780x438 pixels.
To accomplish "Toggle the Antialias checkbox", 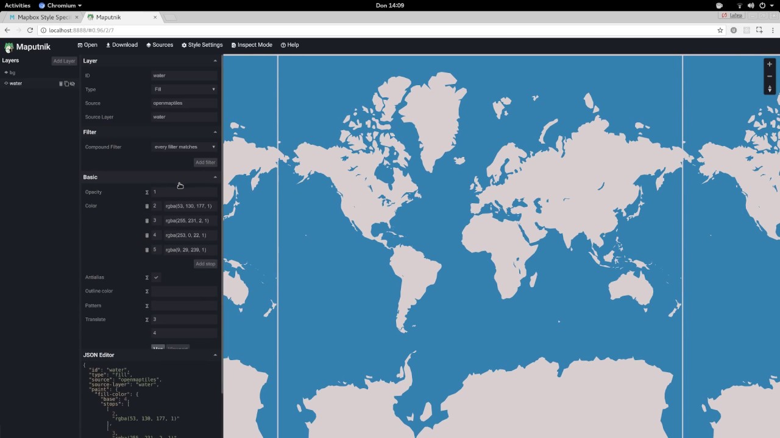I will pyautogui.click(x=156, y=277).
